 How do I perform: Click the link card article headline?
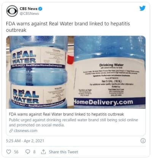coord(66,114)
